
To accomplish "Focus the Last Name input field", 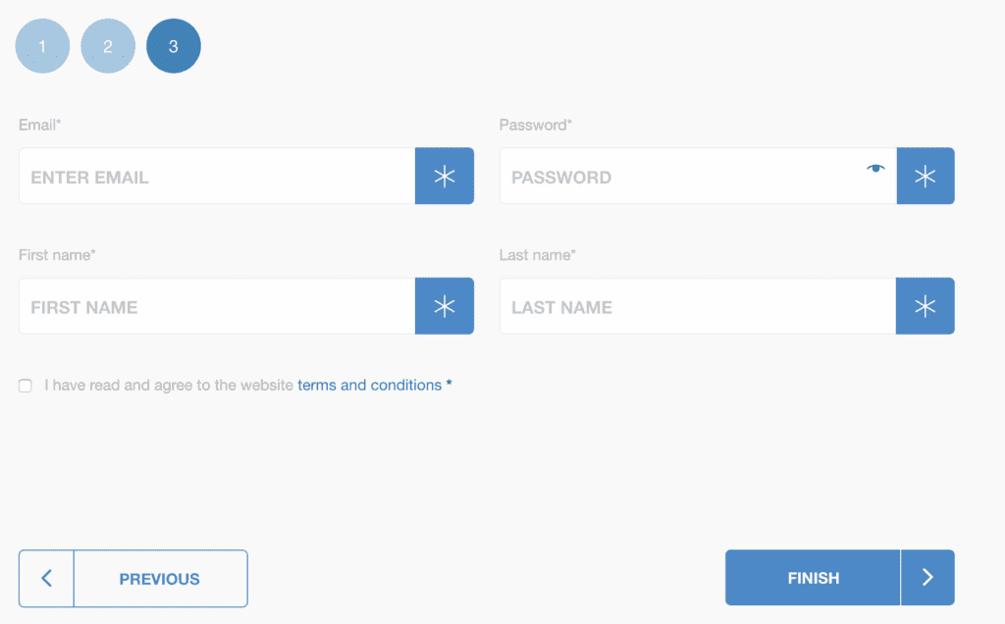I will click(x=698, y=306).
